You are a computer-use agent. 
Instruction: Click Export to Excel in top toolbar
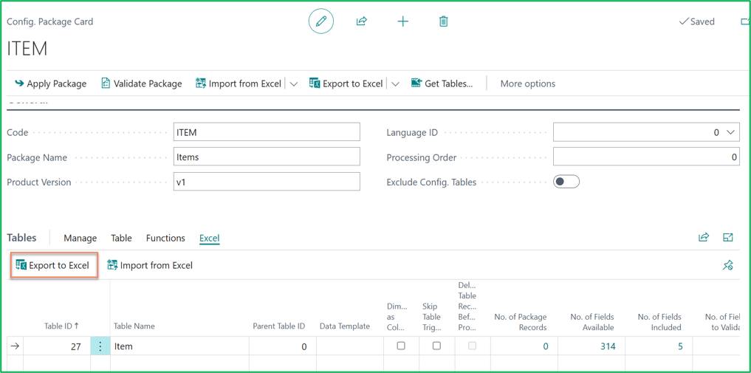tap(346, 83)
